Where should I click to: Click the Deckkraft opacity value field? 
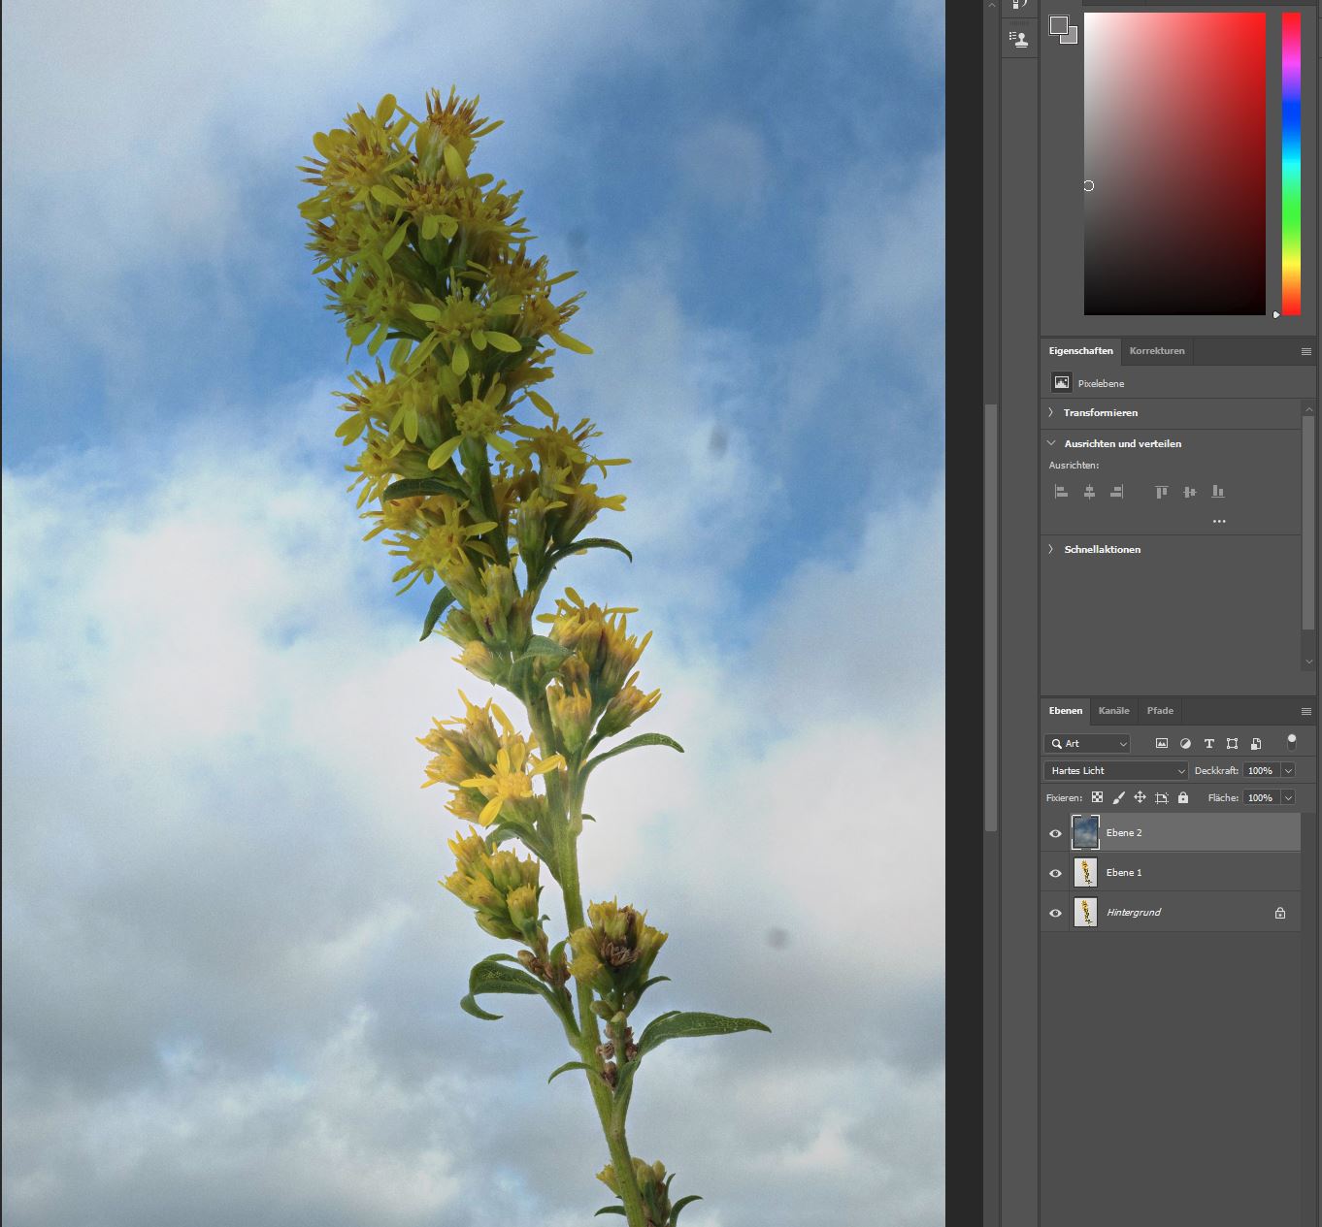pyautogui.click(x=1261, y=770)
